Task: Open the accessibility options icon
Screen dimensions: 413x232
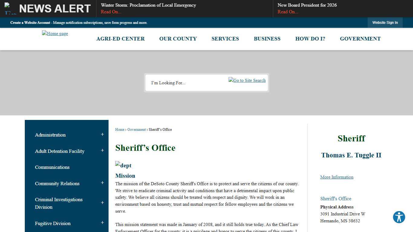Action: (399, 217)
